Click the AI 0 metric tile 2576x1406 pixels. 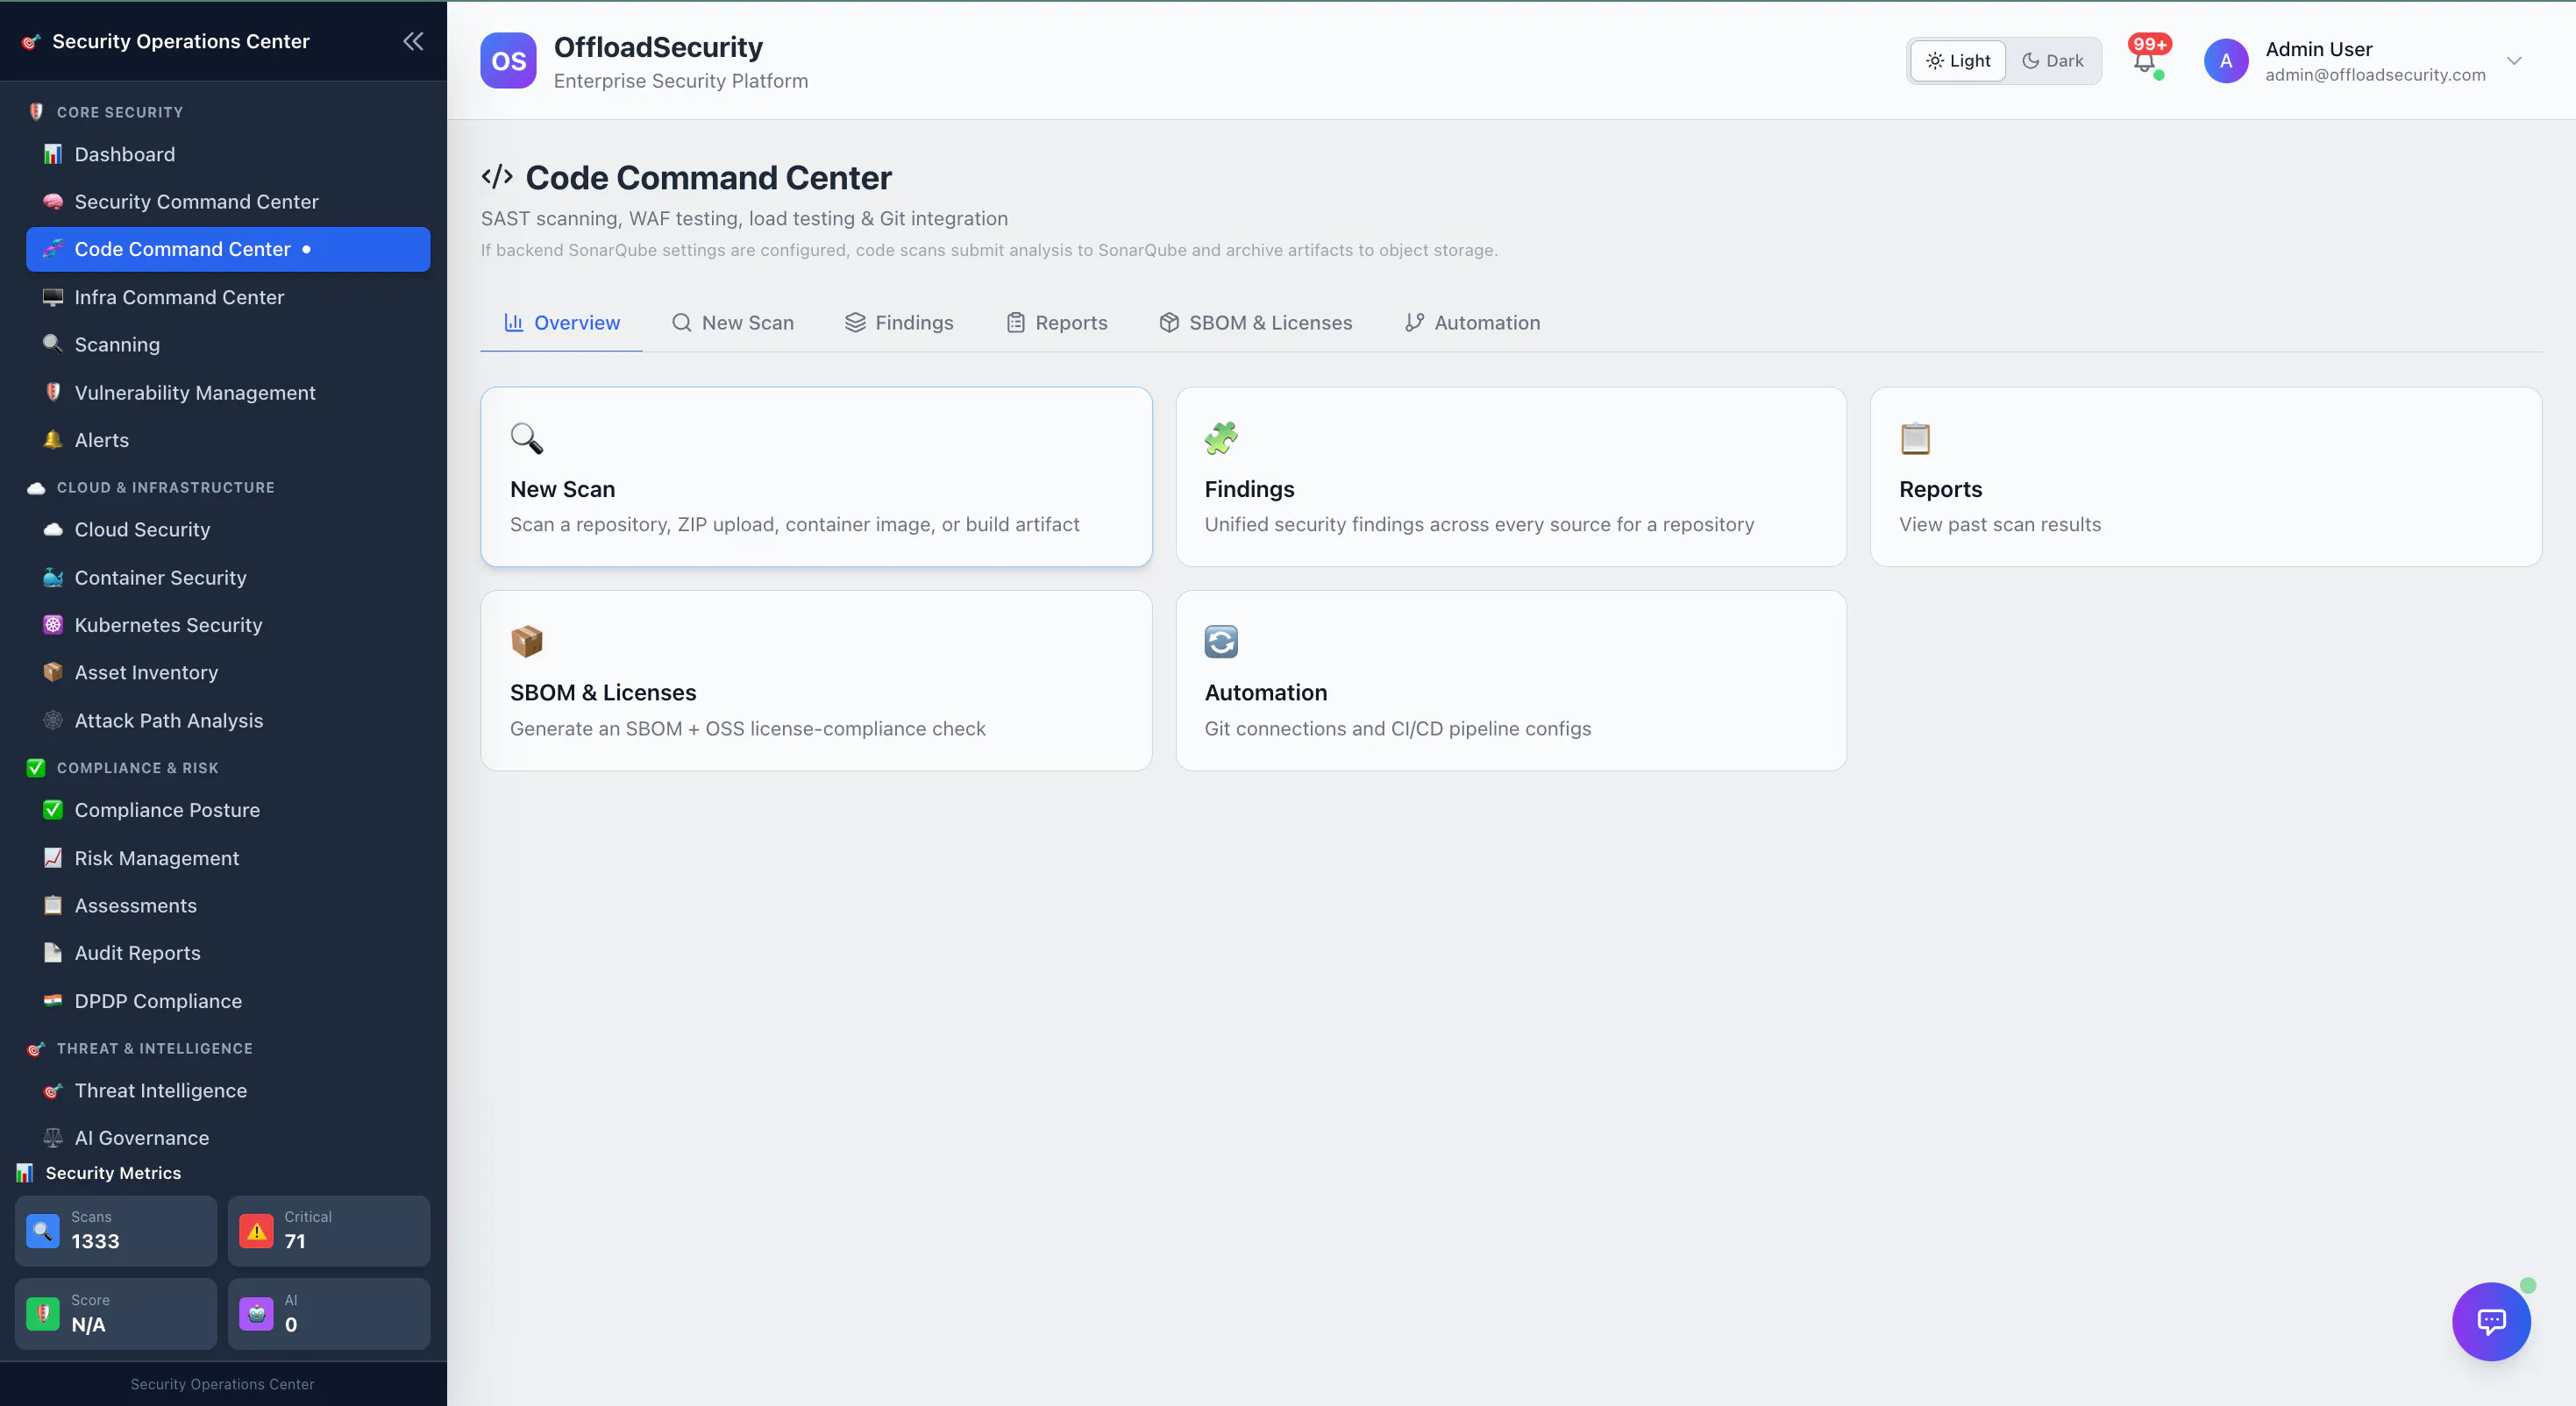tap(329, 1314)
